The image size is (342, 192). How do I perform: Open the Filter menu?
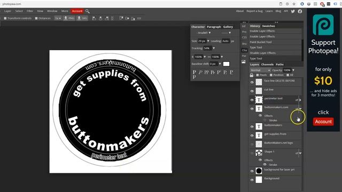point(30,11)
